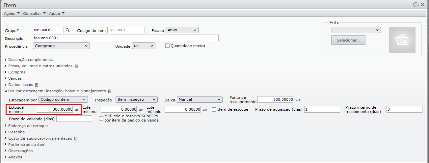Viewport: 429px width, 163px height.
Task: Click the Código do item field
Action: coord(126,30)
